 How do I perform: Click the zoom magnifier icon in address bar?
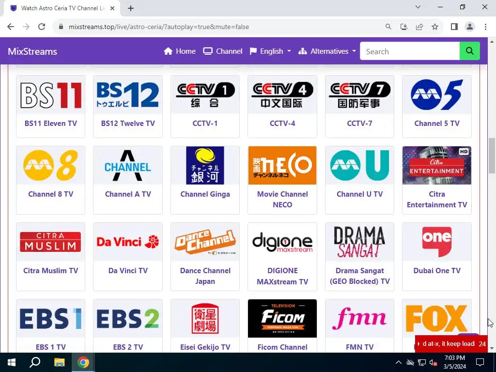(388, 27)
